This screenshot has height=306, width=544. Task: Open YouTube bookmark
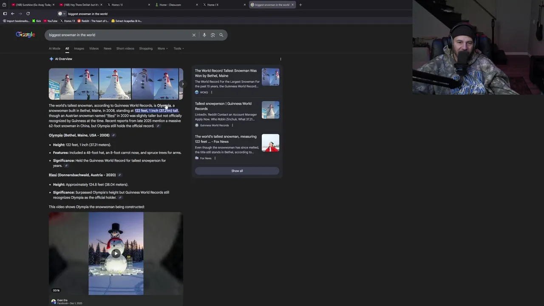pos(51,21)
